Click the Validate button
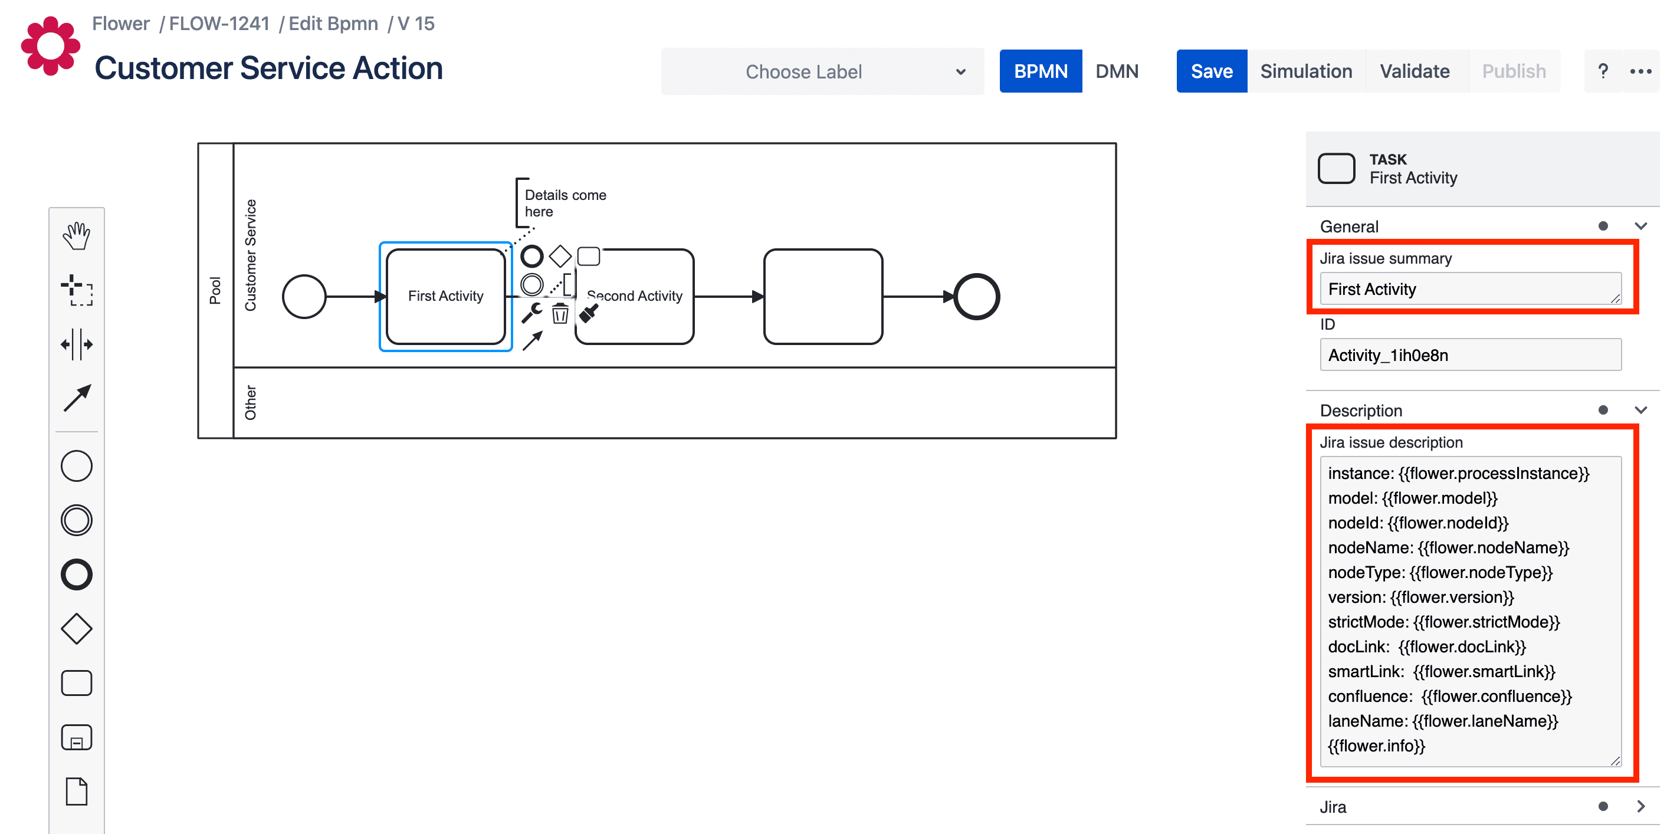Image resolution: width=1667 pixels, height=834 pixels. point(1414,71)
